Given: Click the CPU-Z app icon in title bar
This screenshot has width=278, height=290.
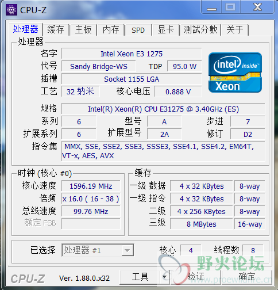Looking at the screenshot, I should 11,10.
